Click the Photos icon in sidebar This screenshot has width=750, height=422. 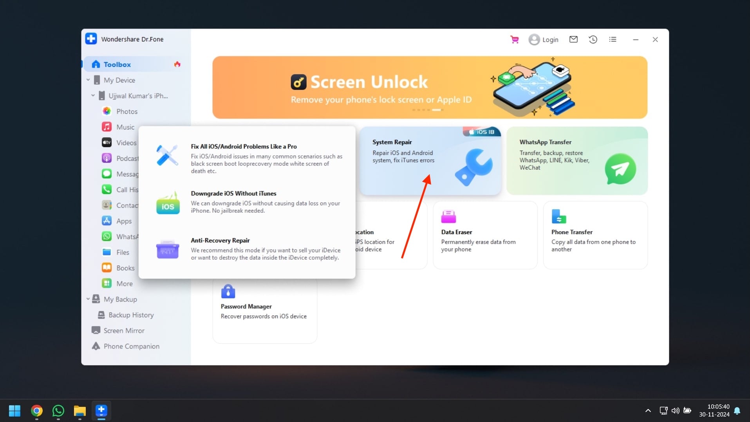(x=107, y=111)
